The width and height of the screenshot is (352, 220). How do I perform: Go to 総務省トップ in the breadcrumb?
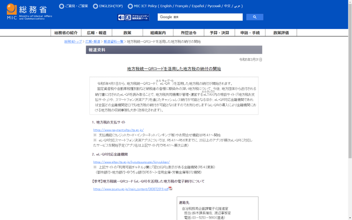pyautogui.click(x=73, y=42)
